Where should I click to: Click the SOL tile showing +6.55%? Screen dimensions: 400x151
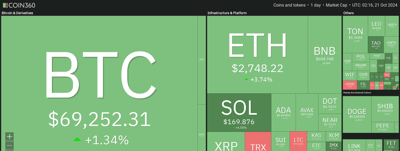(x=239, y=113)
